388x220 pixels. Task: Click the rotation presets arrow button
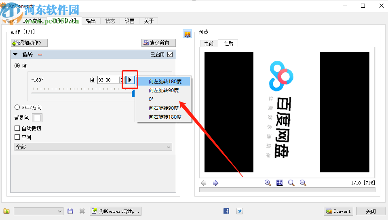pyautogui.click(x=130, y=80)
